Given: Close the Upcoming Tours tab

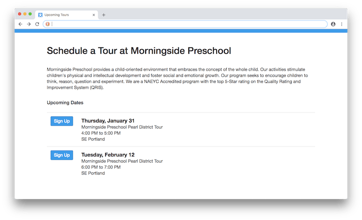Looking at the screenshot, I should tap(94, 15).
